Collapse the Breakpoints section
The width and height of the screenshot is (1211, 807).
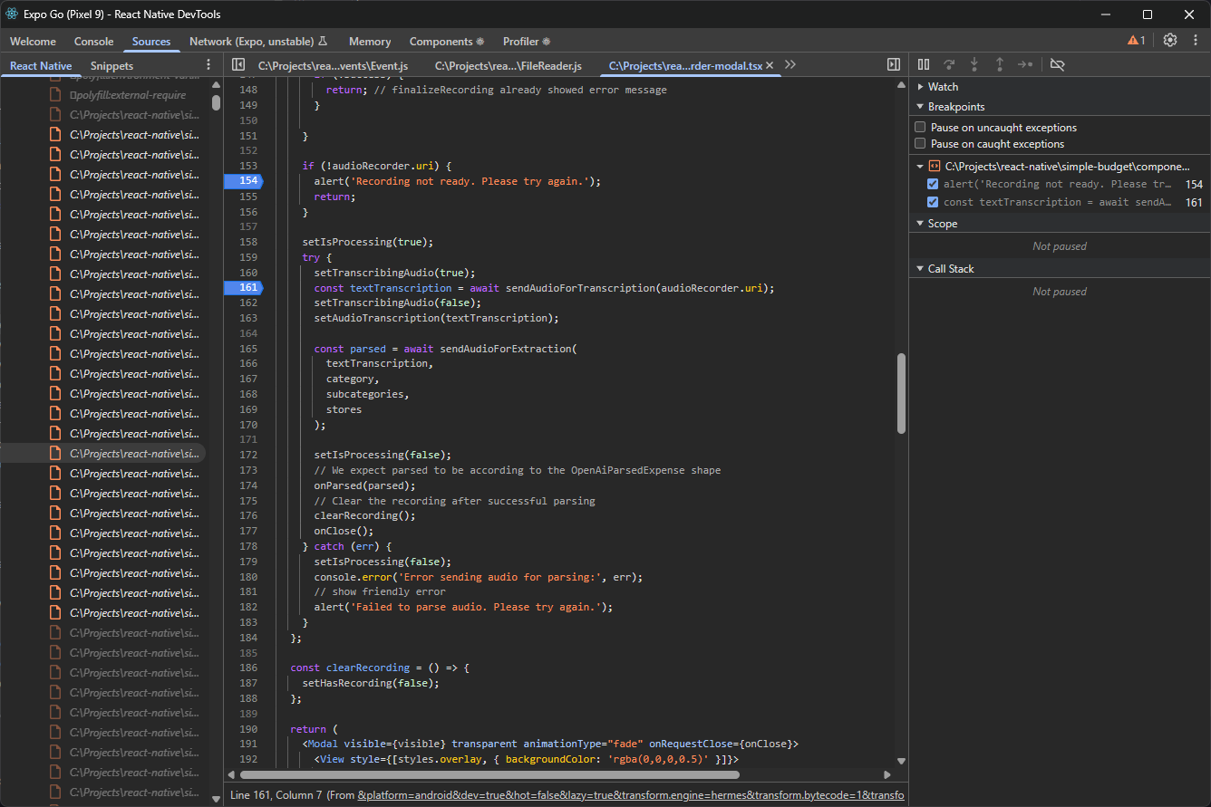919,106
